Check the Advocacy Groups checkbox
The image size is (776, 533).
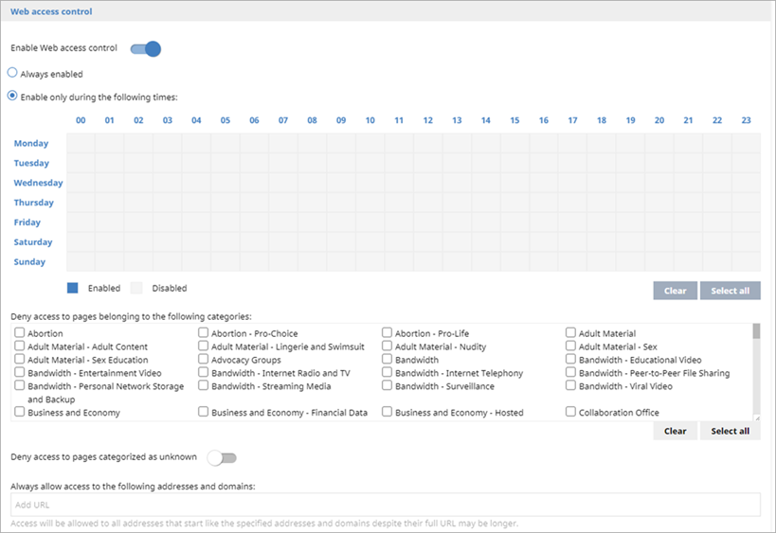coord(204,359)
